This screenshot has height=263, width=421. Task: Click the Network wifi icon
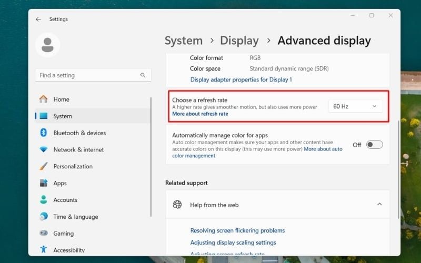(x=44, y=149)
